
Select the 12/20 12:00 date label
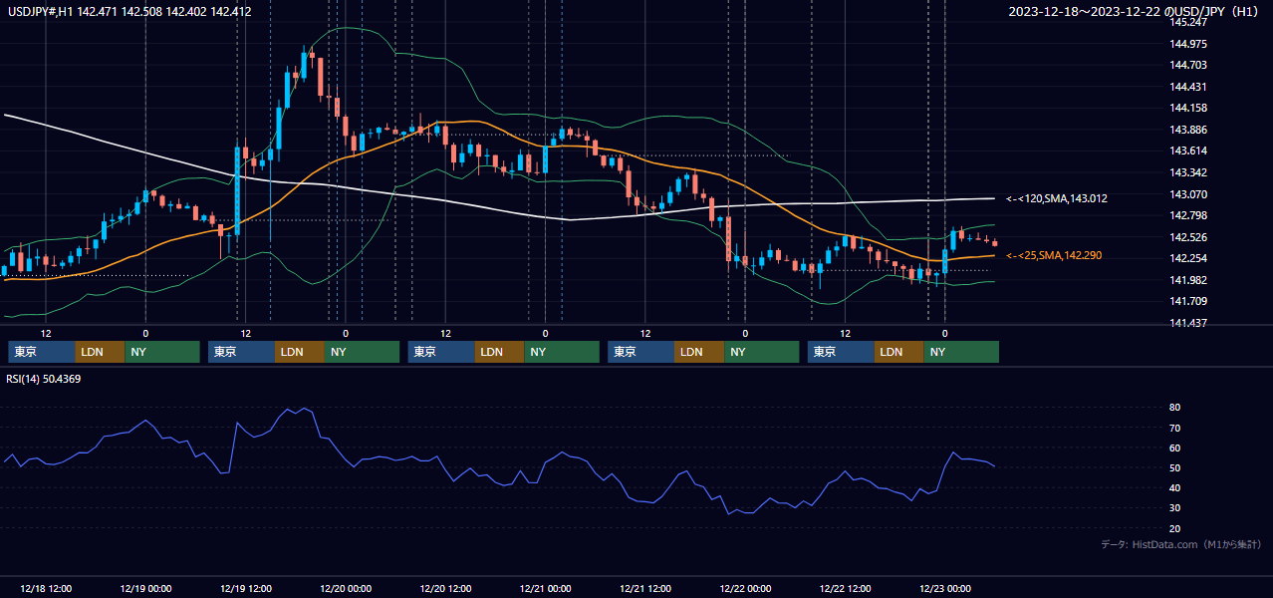[445, 588]
